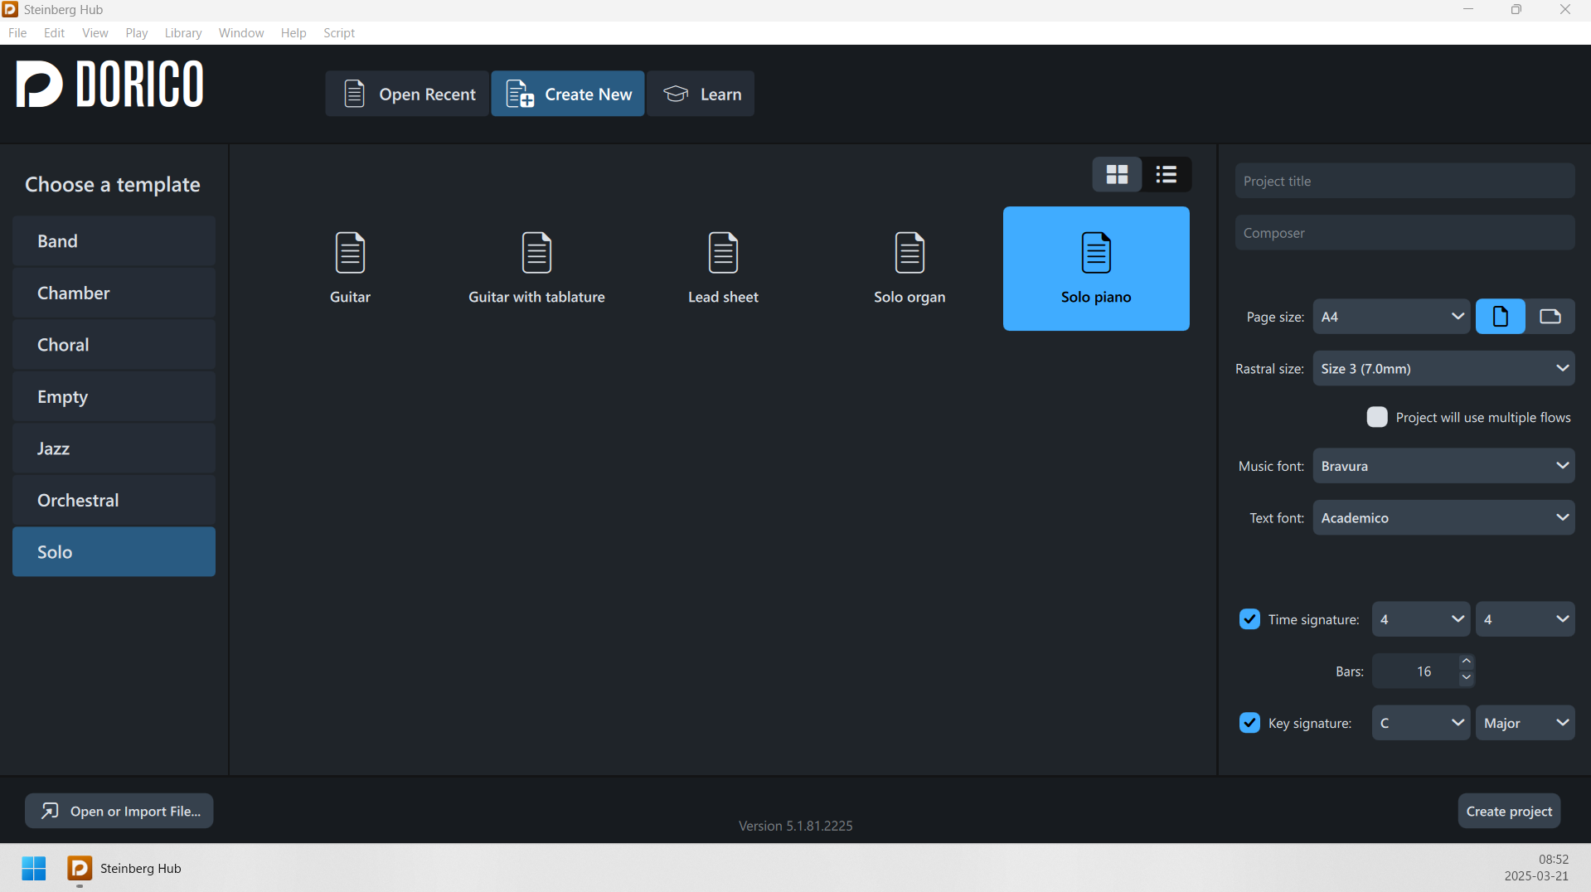The height and width of the screenshot is (892, 1591).
Task: Switch to the Create New tab
Action: 568,94
